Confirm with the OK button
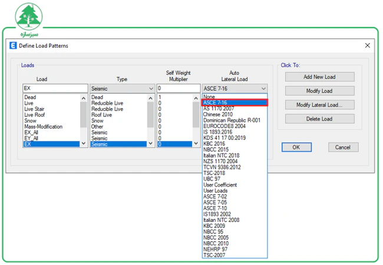The height and width of the screenshot is (265, 383). pyautogui.click(x=296, y=147)
